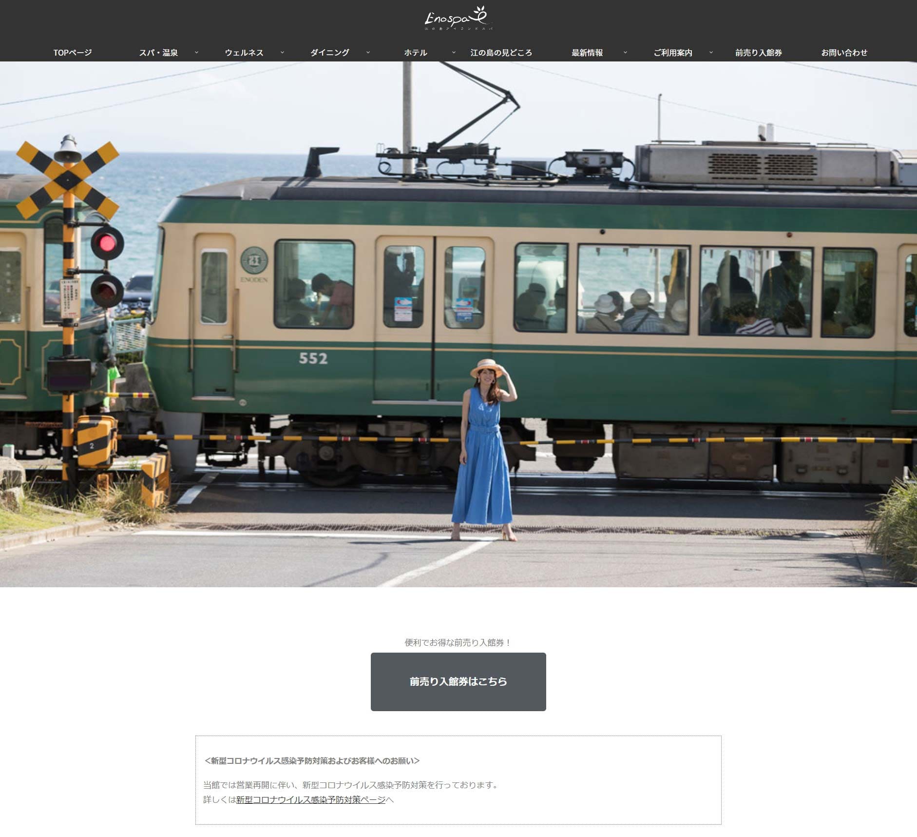Select ホテル in the navigation bar
The width and height of the screenshot is (917, 837).
(x=415, y=53)
